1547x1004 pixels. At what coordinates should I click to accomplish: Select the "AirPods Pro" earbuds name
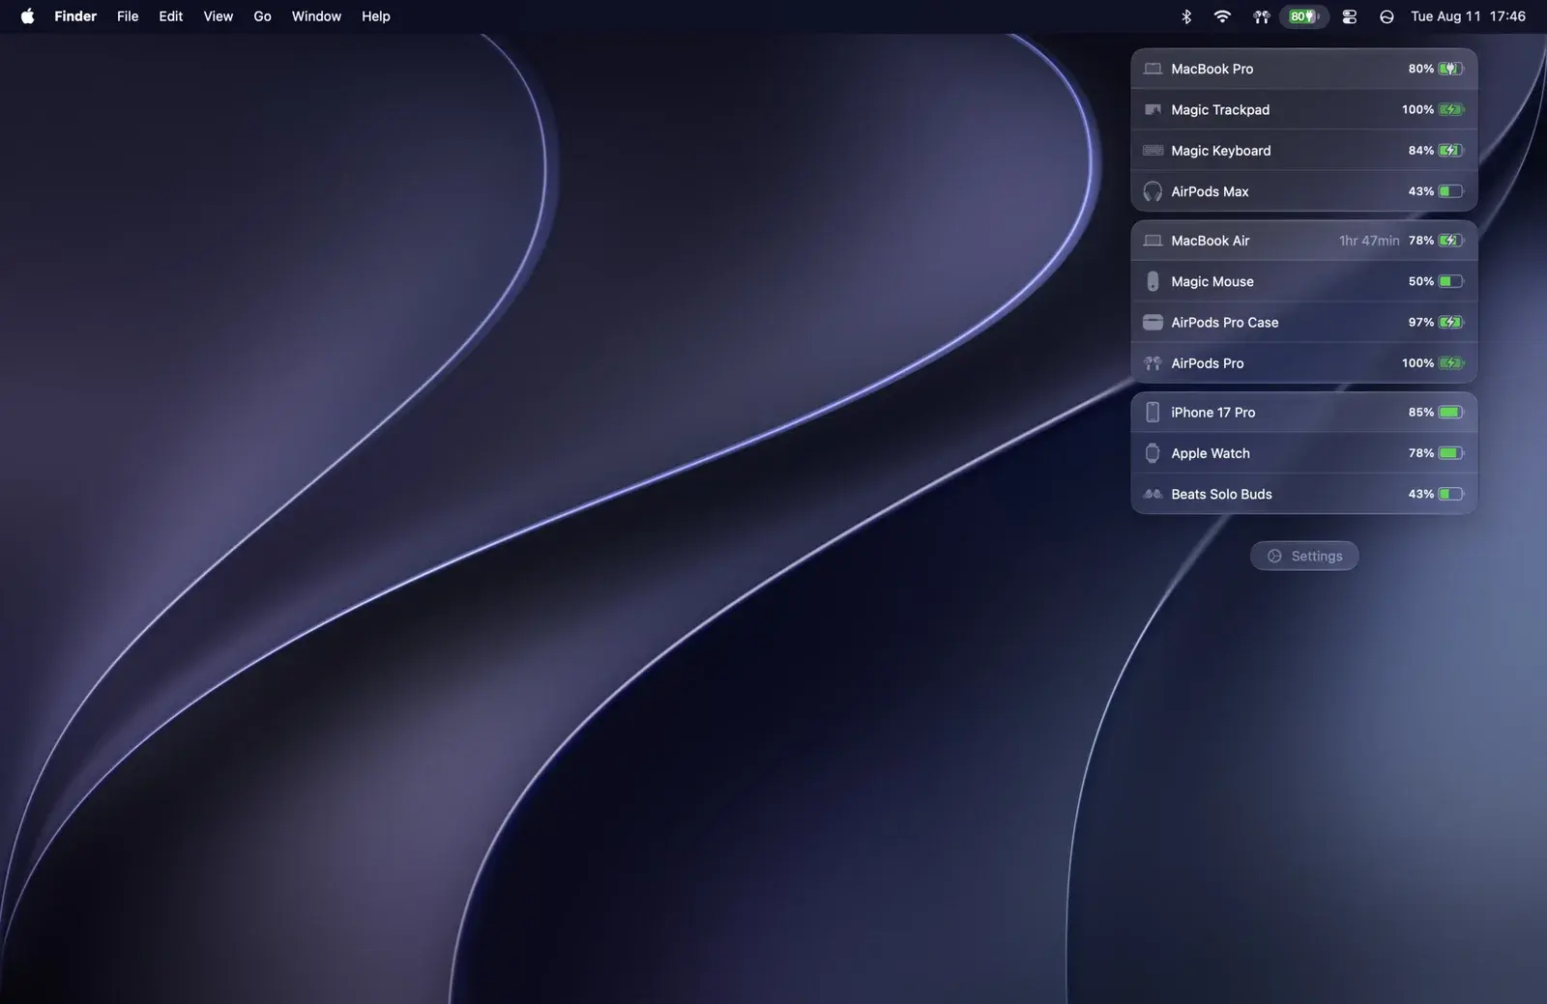[1208, 363]
